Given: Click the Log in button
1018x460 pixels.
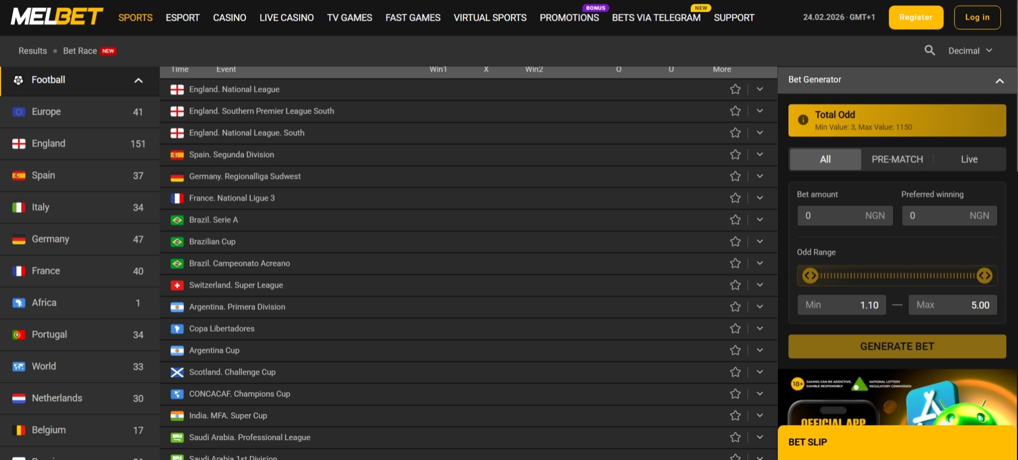Looking at the screenshot, I should tap(977, 17).
